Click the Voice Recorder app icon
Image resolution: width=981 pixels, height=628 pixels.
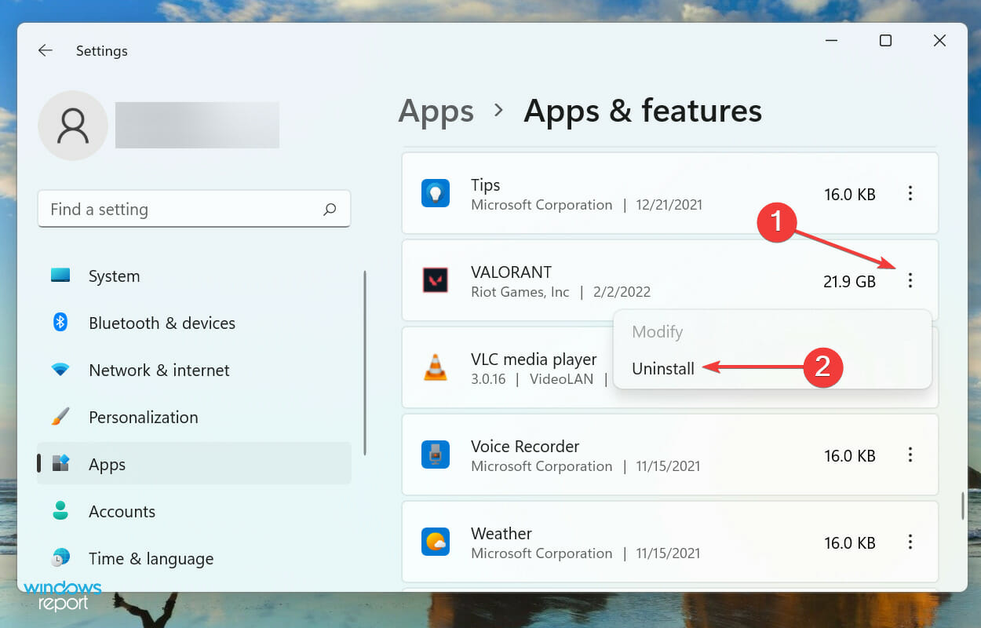click(436, 455)
